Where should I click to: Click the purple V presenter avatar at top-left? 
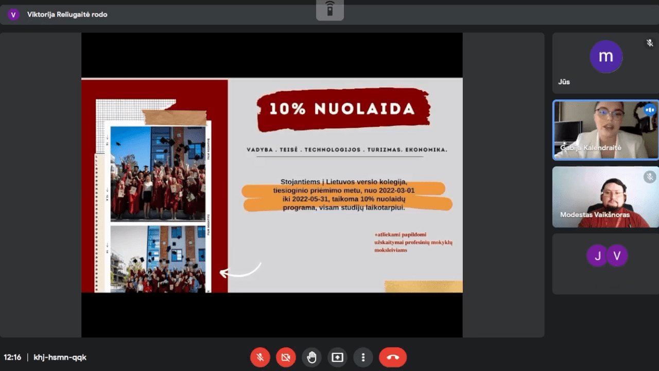13,14
